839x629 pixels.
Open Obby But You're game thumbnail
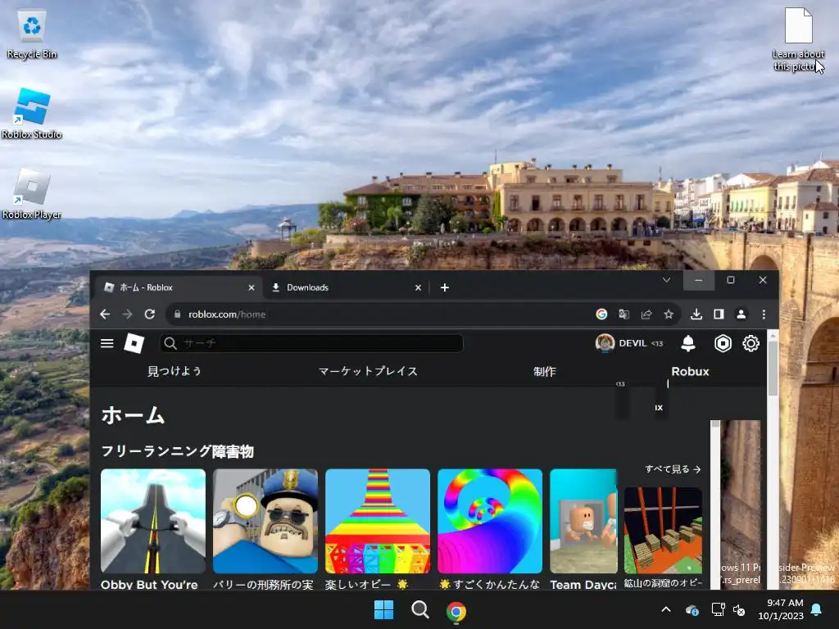pyautogui.click(x=153, y=521)
